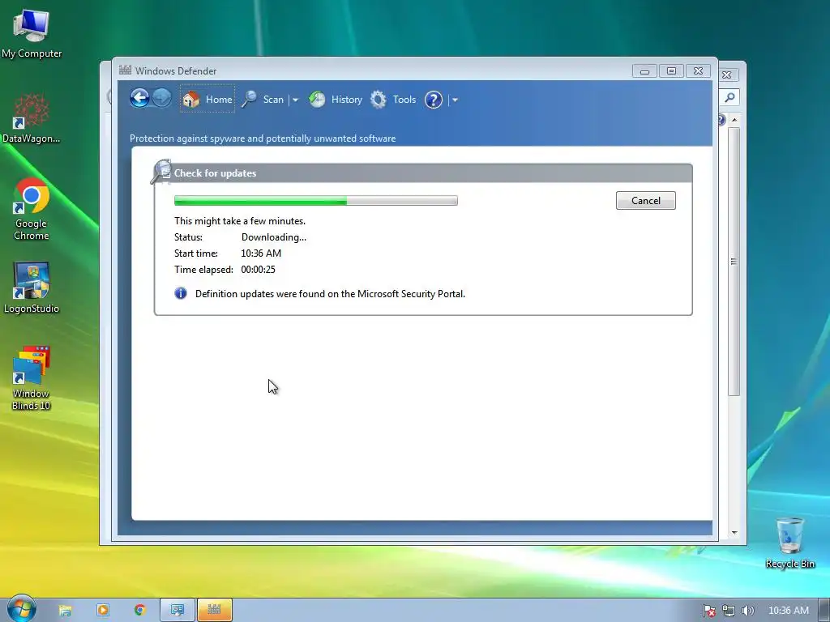
Task: Click the 'Definition updates were found' message
Action: pyautogui.click(x=331, y=293)
